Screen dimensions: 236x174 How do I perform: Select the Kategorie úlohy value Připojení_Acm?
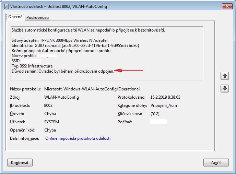point(164,105)
